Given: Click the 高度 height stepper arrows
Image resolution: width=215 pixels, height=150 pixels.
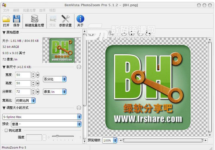Looking at the screenshot, I should pyautogui.click(x=33, y=83).
